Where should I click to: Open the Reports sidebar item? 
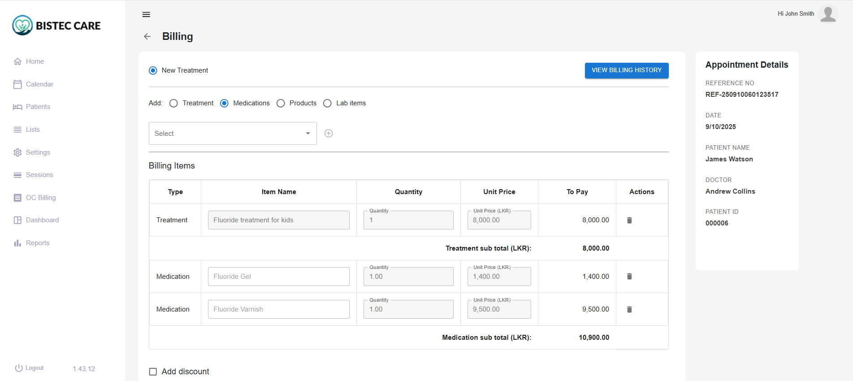tap(38, 243)
